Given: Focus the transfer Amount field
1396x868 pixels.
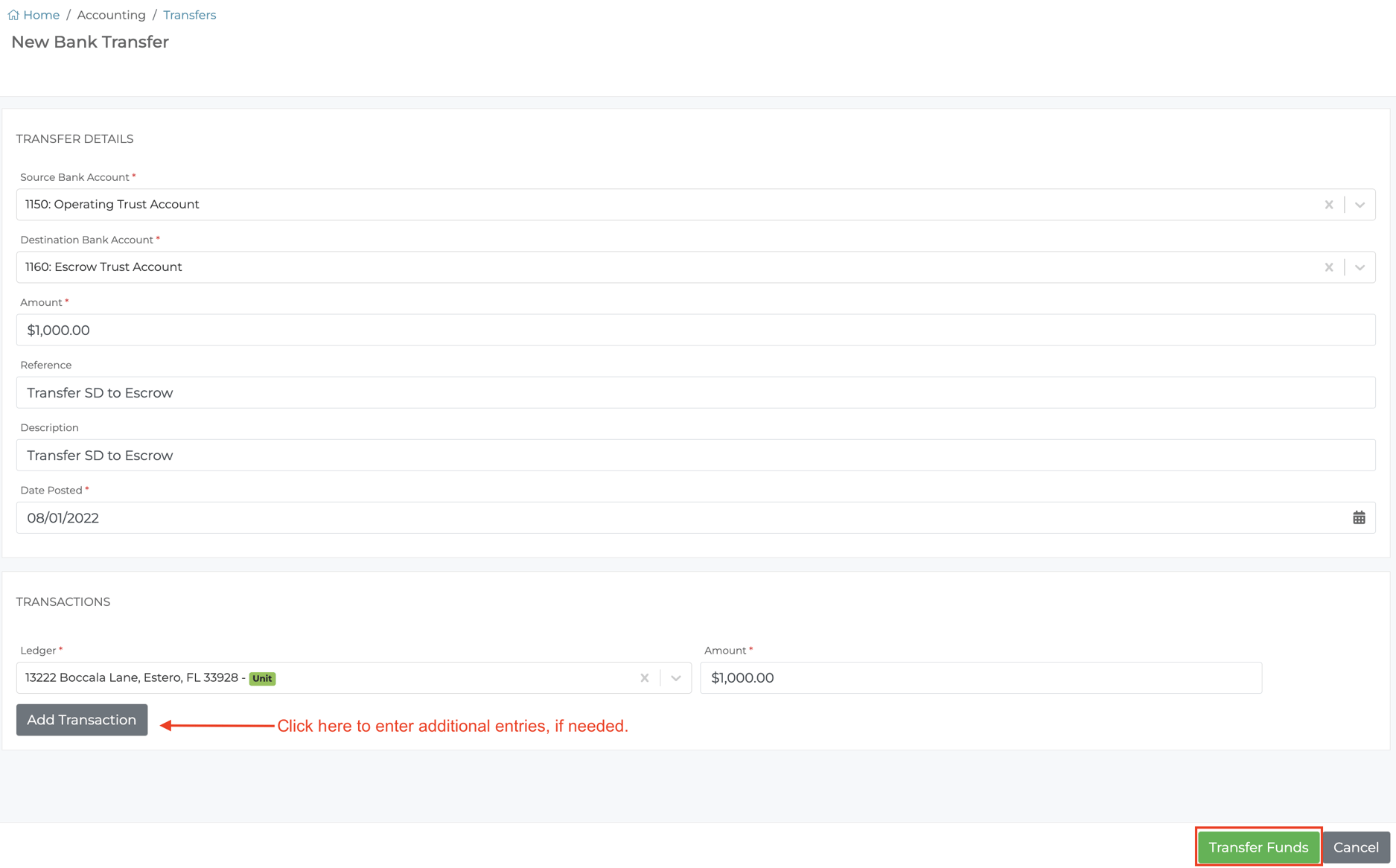Looking at the screenshot, I should point(695,330).
